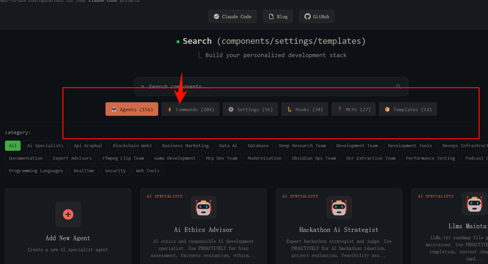Image resolution: width=488 pixels, height=264 pixels.
Task: Click the gear icon on Settings tab
Action: [x=231, y=110]
